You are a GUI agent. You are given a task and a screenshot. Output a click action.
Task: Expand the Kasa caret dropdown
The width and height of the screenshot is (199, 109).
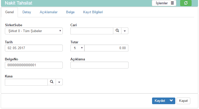coord(59,82)
